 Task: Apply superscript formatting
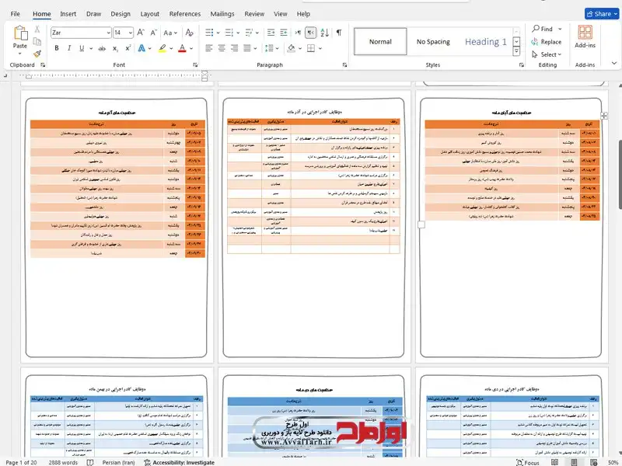(x=128, y=48)
